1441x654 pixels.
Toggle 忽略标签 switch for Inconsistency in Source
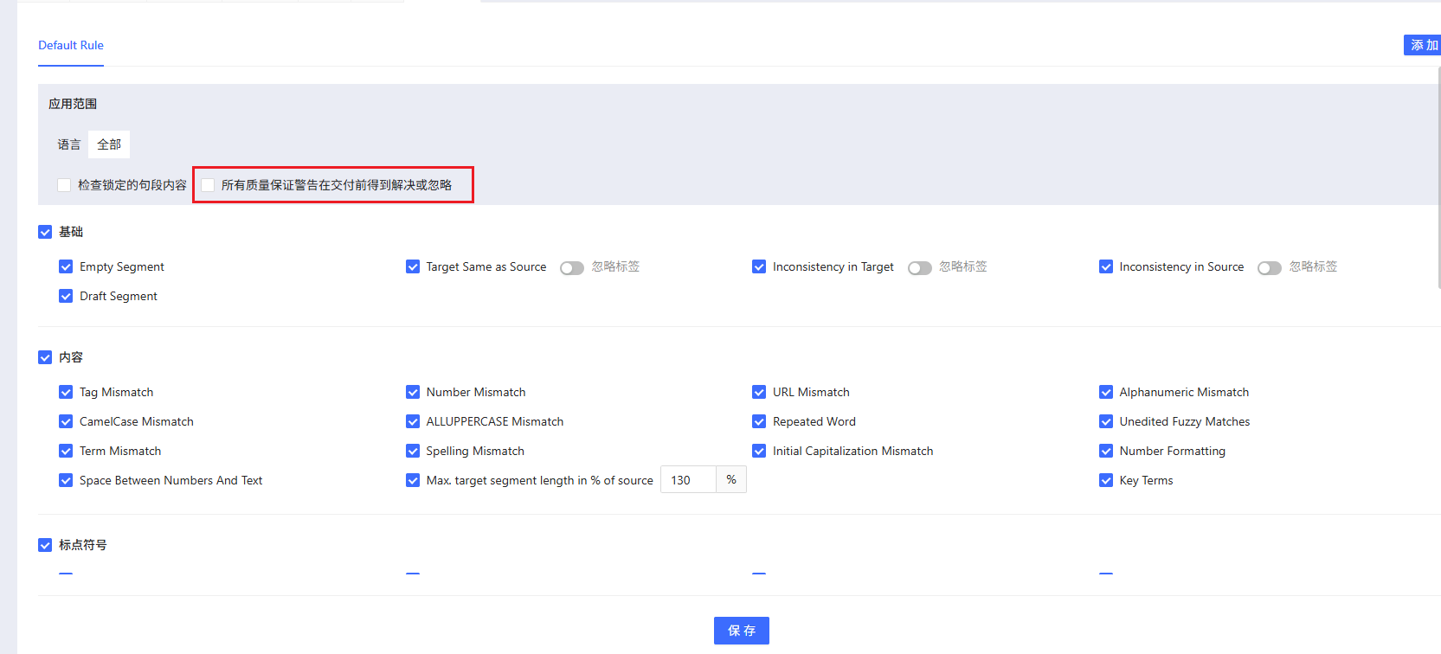coord(1270,268)
